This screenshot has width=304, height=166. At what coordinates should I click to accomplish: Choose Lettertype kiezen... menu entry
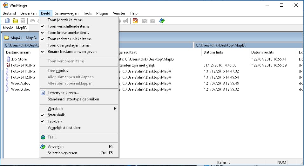pos(79,93)
